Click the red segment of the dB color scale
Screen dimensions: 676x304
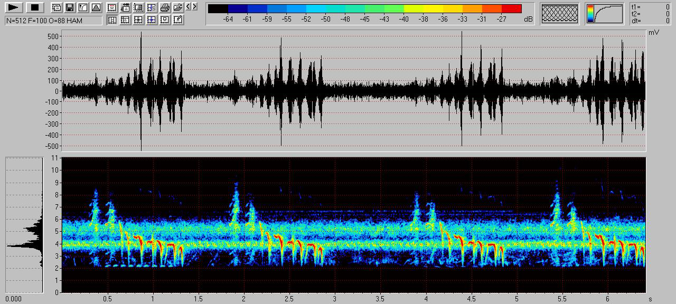[x=511, y=9]
